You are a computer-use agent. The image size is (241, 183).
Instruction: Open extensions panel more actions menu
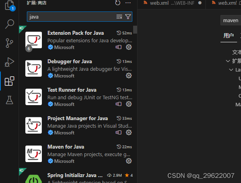[128, 3]
